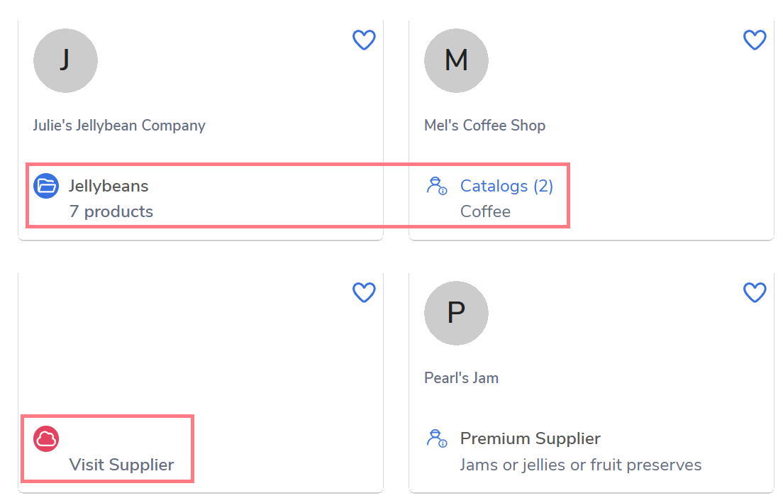Open the Catalogs (2) link
The height and width of the screenshot is (503, 783).
pos(506,186)
